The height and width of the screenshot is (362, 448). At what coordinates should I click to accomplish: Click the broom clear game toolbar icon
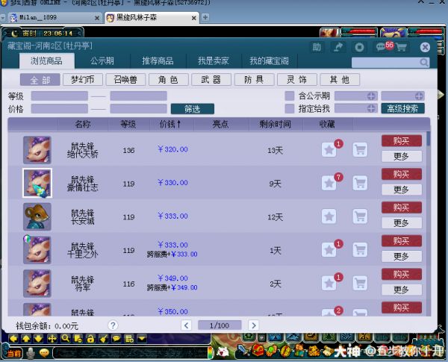pyautogui.click(x=104, y=339)
